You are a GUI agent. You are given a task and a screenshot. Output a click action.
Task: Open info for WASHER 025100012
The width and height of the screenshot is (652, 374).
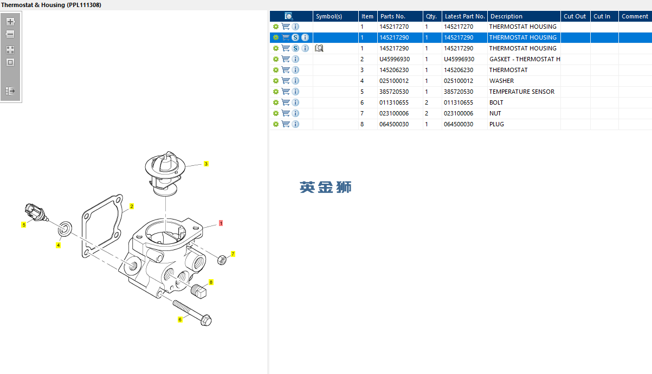(295, 81)
